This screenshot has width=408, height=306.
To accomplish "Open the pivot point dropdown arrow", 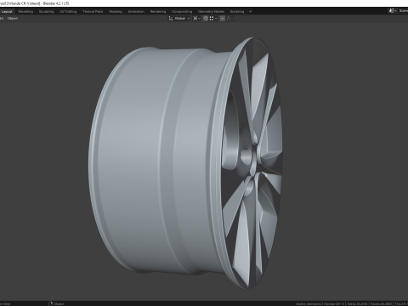I will pyautogui.click(x=200, y=19).
